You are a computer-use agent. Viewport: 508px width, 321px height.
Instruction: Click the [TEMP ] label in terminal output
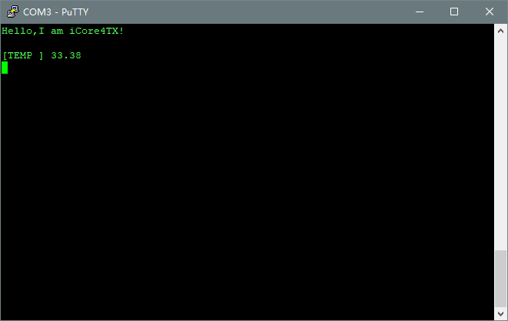[23, 55]
